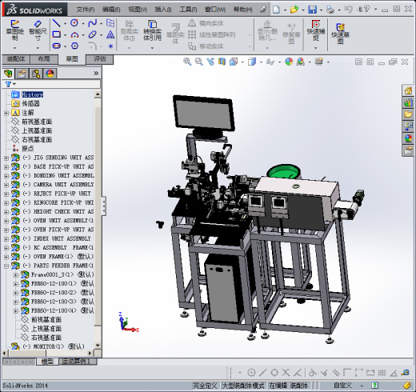
Task: Open the Quick Snaps tool
Action: (x=316, y=31)
